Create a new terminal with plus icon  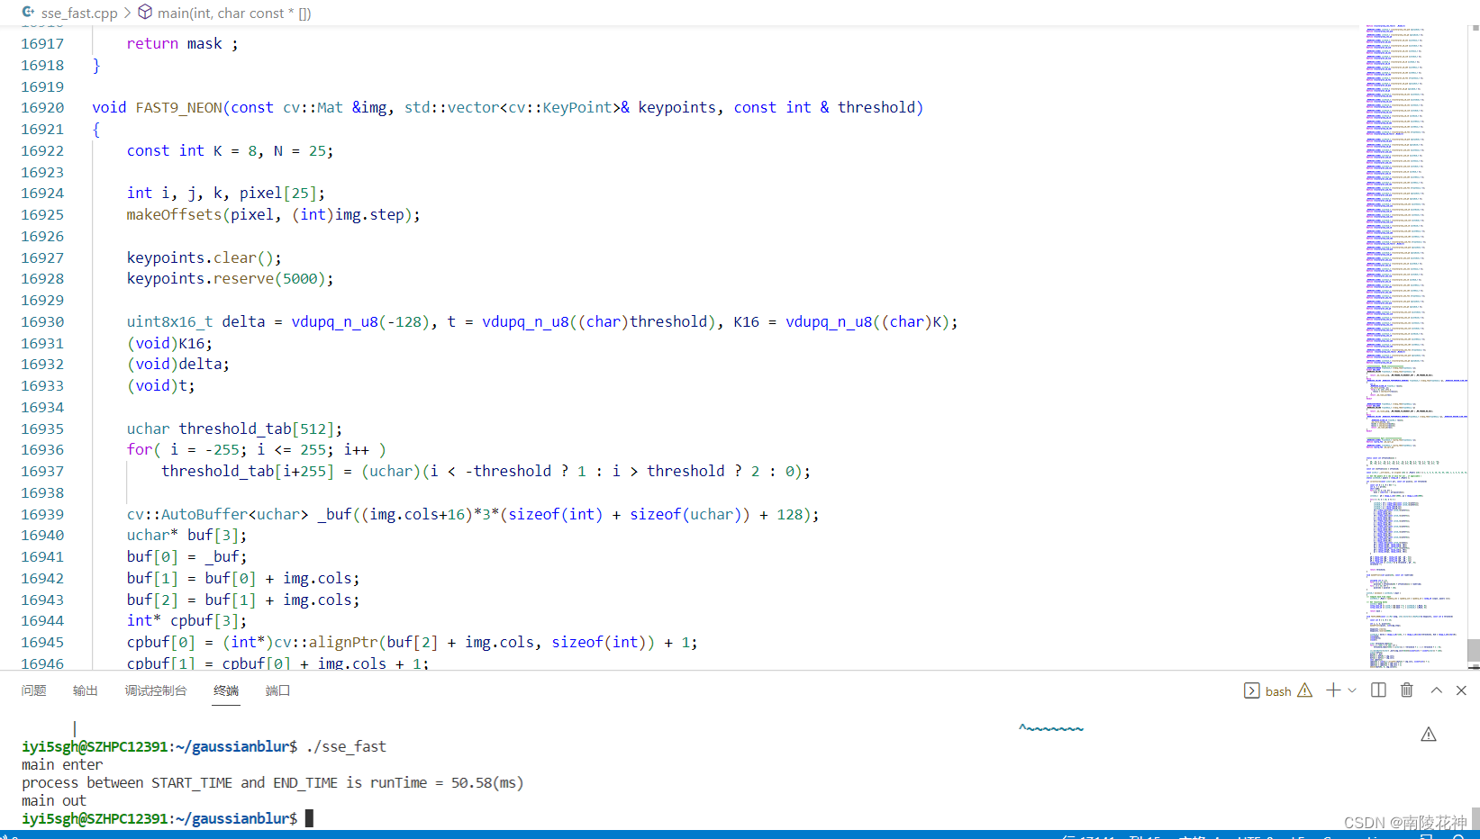1333,690
